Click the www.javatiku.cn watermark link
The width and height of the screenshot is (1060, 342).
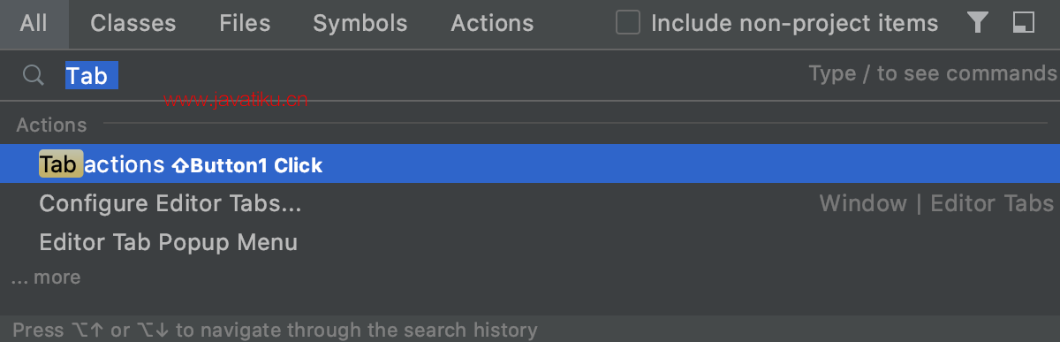(235, 100)
